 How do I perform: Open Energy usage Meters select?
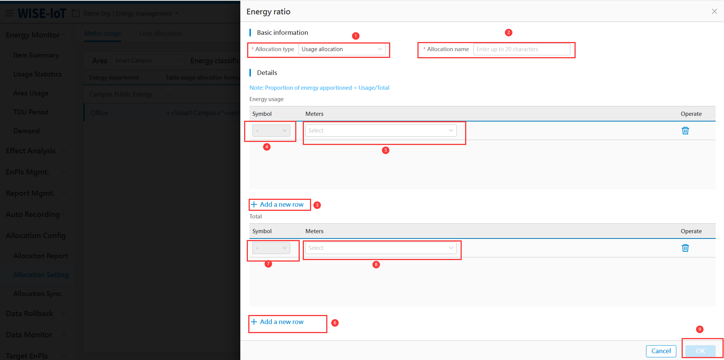[x=380, y=131]
